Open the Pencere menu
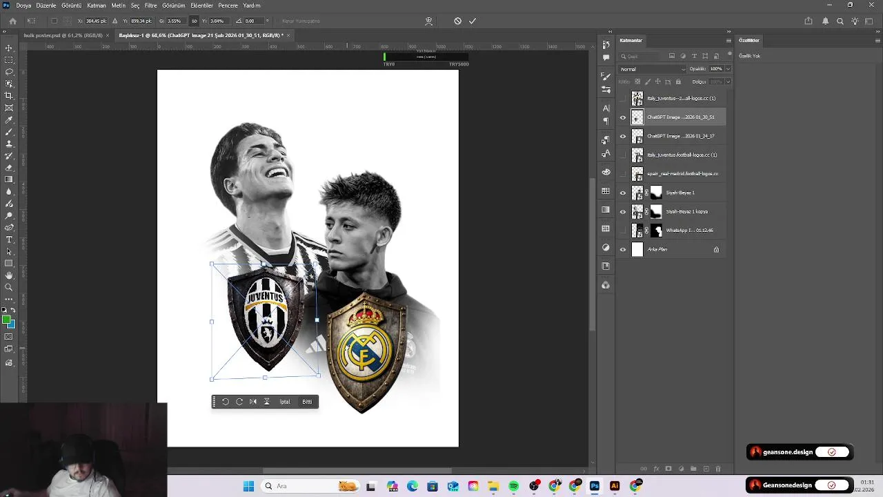Image resolution: width=883 pixels, height=497 pixels. [x=228, y=6]
